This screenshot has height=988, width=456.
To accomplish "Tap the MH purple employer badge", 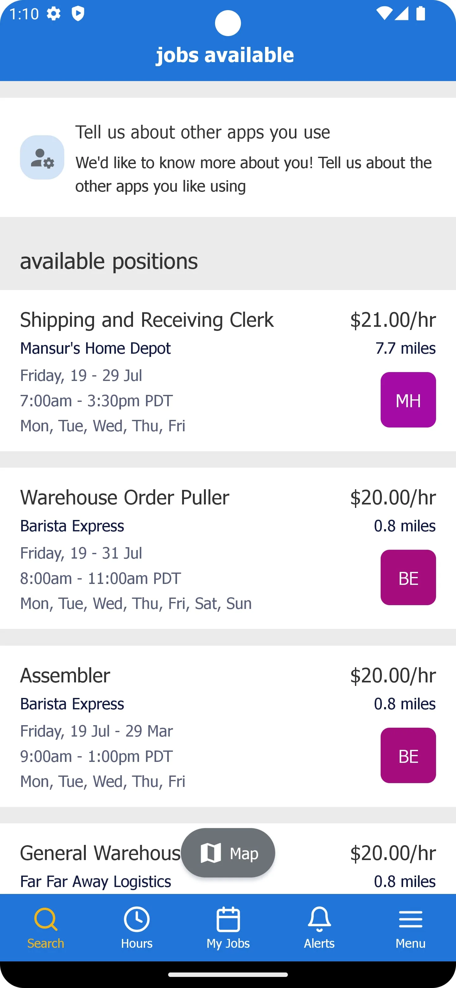I will (x=408, y=400).
